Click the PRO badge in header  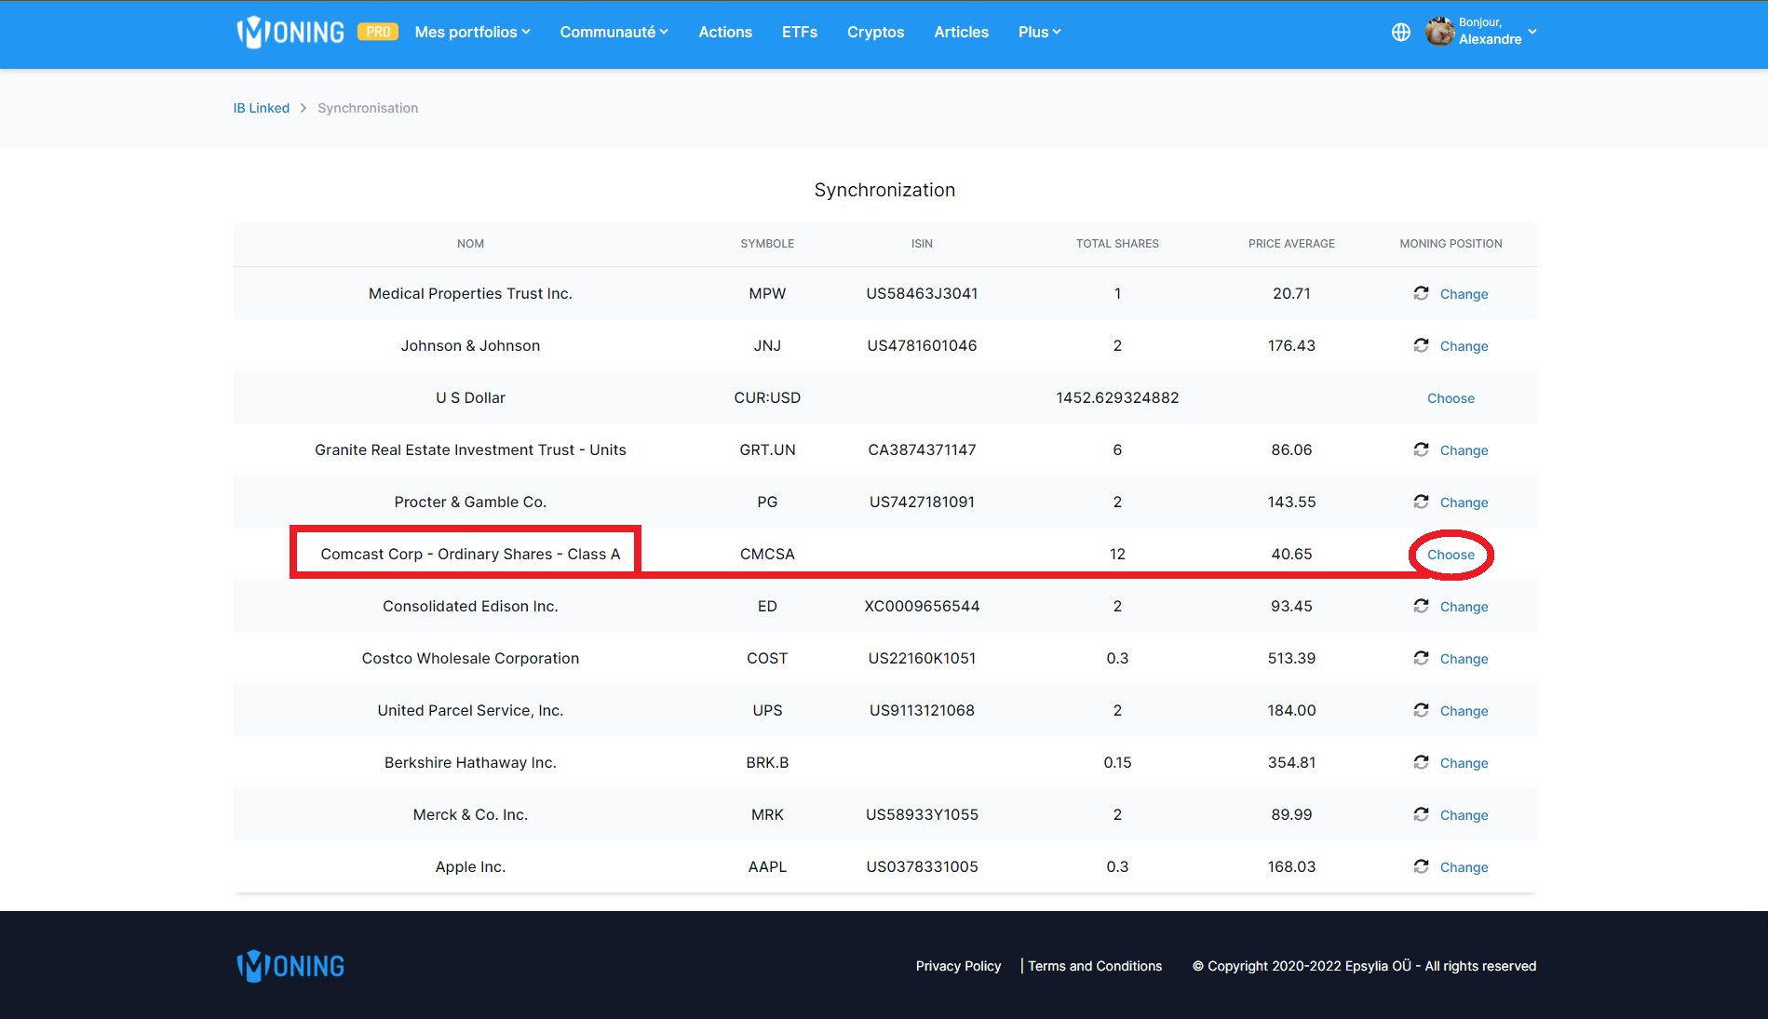coord(378,32)
